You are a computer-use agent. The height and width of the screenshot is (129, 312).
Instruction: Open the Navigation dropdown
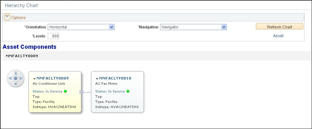193,27
